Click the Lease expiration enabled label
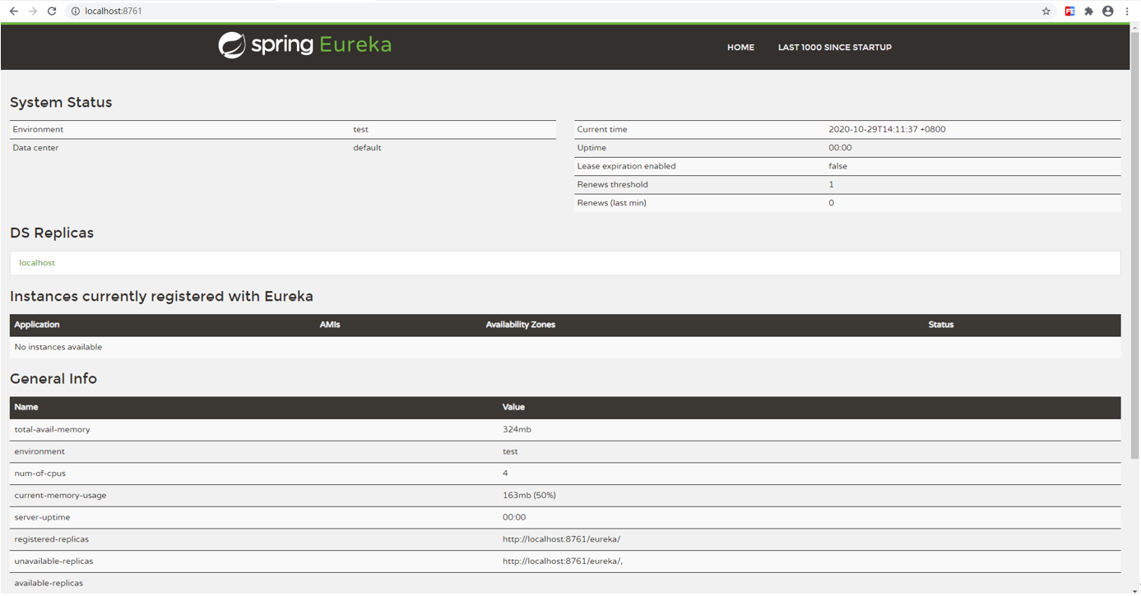This screenshot has height=596, width=1141. pos(626,166)
